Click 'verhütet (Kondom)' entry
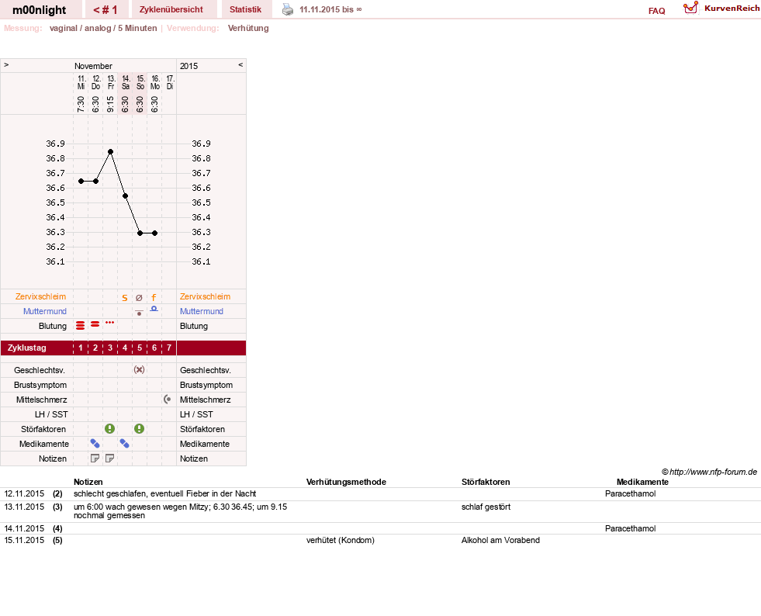761x616 pixels. (x=341, y=540)
